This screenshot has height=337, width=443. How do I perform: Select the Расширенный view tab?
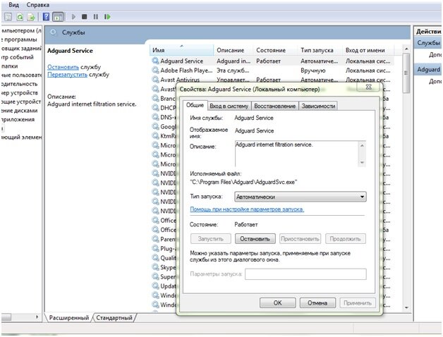(x=68, y=317)
